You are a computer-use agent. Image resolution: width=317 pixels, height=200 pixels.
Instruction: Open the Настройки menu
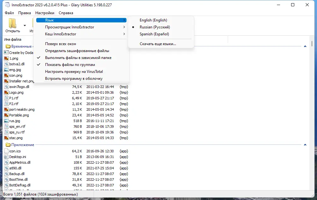(x=45, y=13)
